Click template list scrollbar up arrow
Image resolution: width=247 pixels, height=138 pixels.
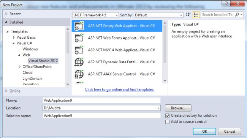tap(165, 23)
